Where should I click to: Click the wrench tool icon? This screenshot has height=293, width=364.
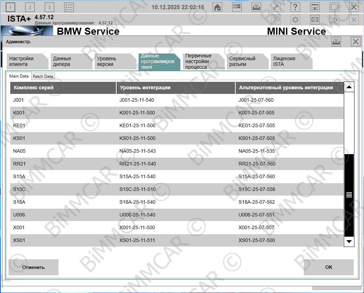(x=276, y=7)
